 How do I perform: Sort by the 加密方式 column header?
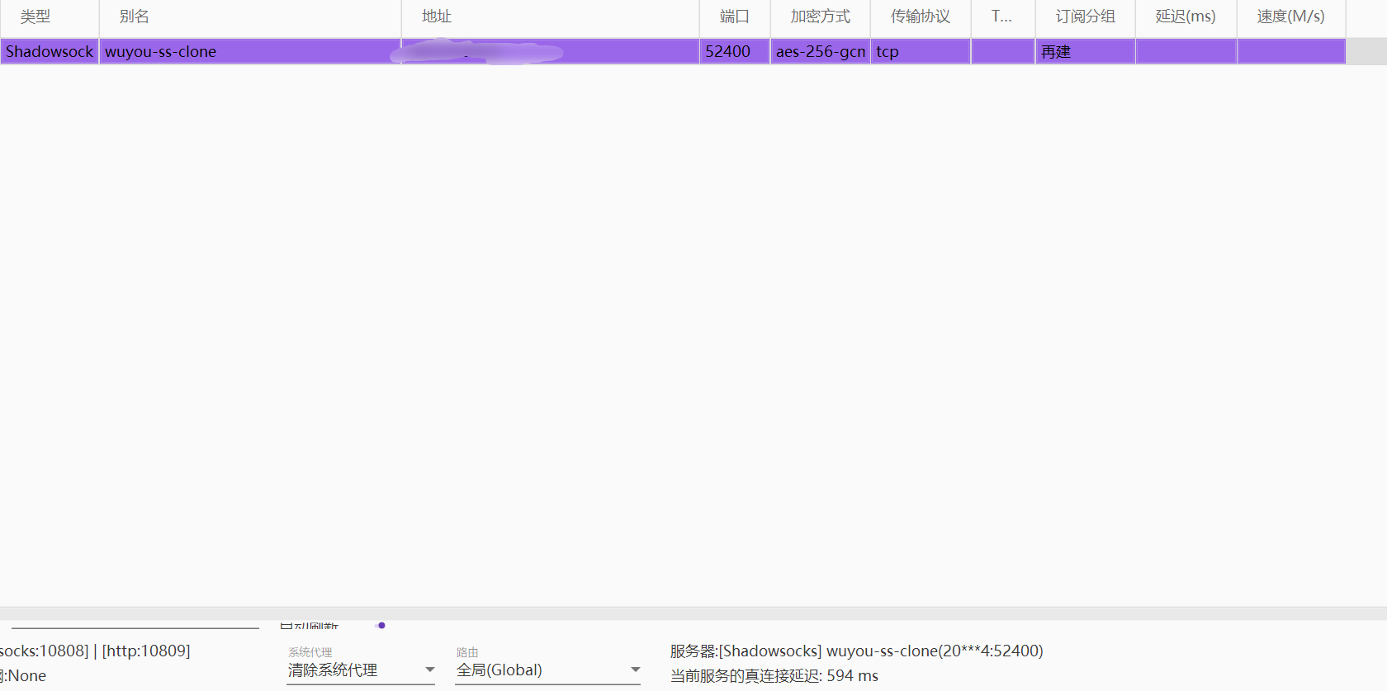click(x=820, y=17)
